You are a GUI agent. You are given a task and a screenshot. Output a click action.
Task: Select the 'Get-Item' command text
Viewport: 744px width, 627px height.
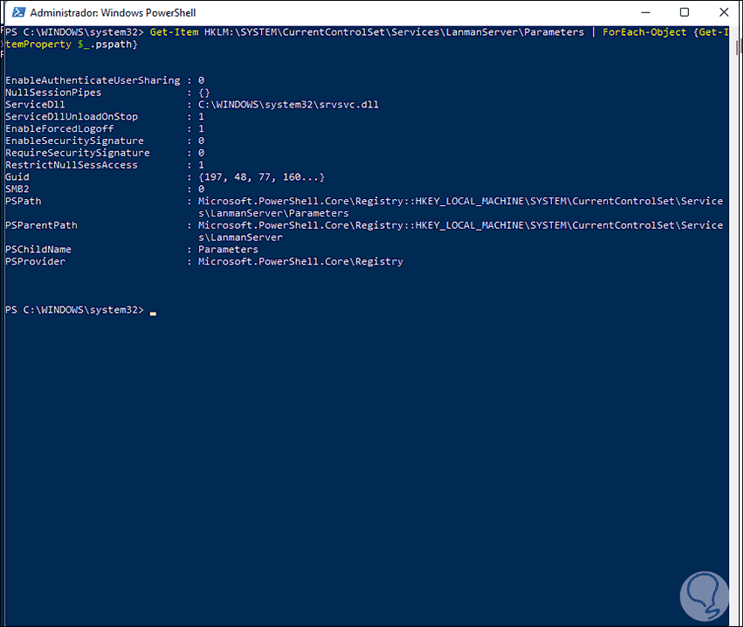tap(174, 32)
